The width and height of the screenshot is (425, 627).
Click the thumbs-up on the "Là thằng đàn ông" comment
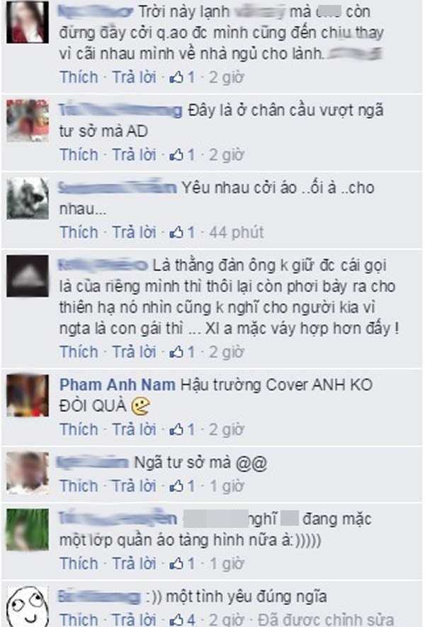point(176,352)
